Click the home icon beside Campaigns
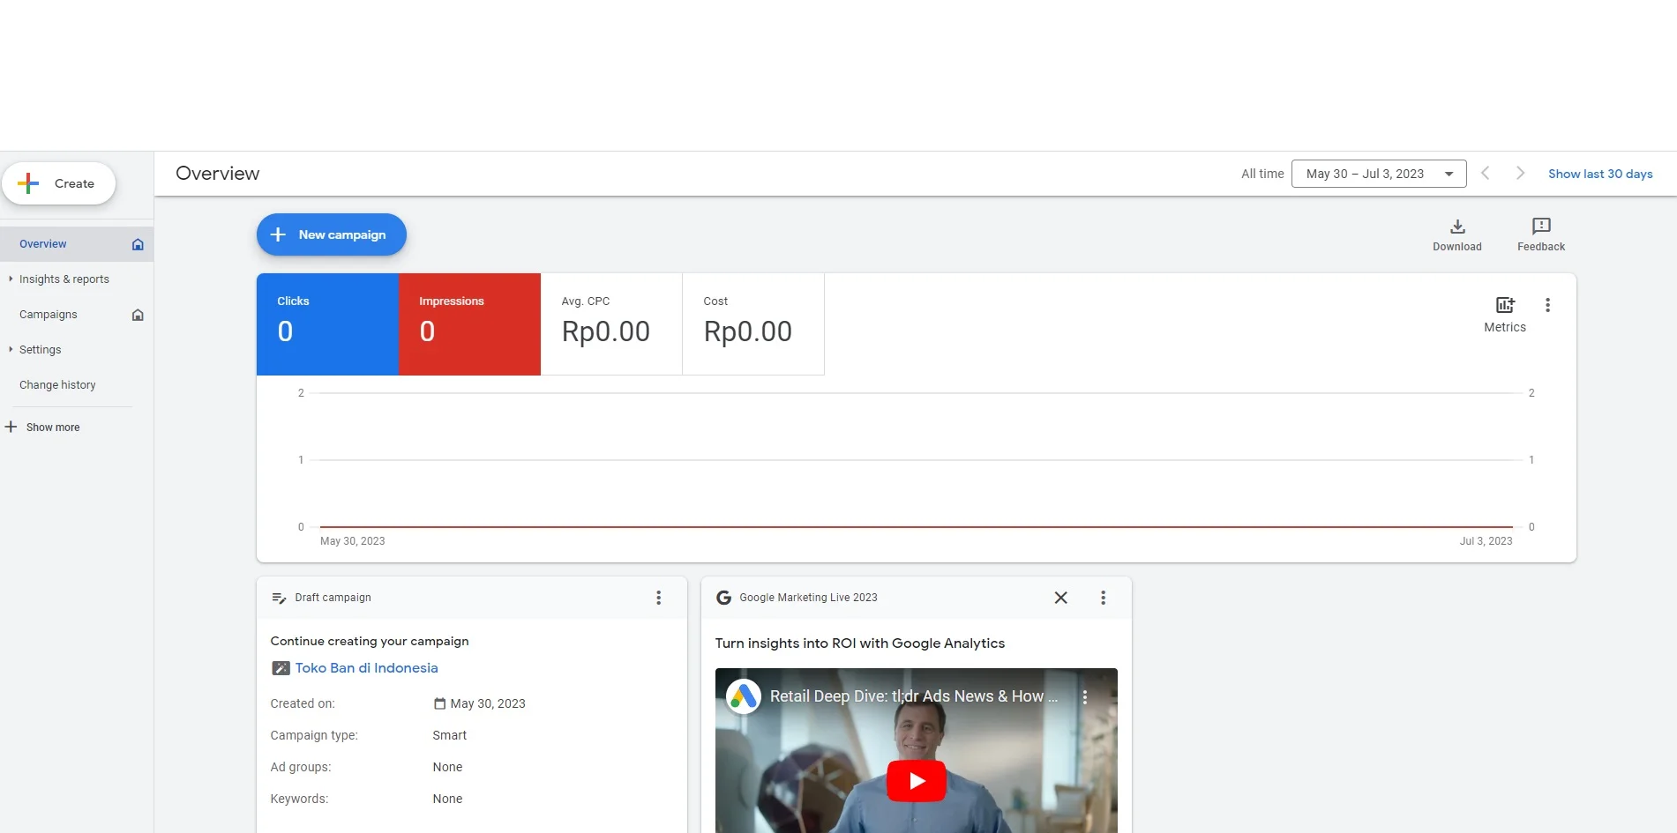Image resolution: width=1677 pixels, height=833 pixels. [x=138, y=315]
